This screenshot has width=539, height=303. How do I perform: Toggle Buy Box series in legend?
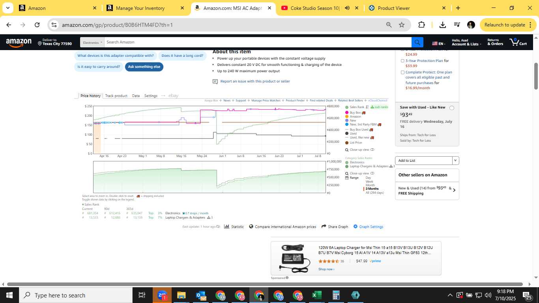click(x=355, y=113)
